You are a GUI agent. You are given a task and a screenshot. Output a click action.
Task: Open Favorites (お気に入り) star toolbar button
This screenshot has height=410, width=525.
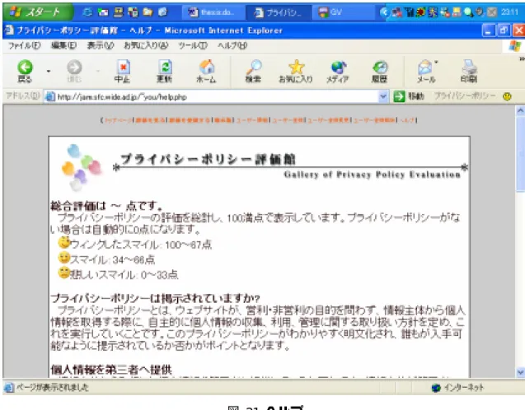[296, 71]
